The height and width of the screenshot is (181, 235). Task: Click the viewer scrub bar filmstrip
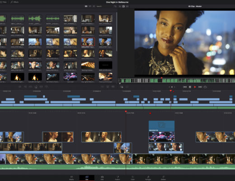point(177,81)
